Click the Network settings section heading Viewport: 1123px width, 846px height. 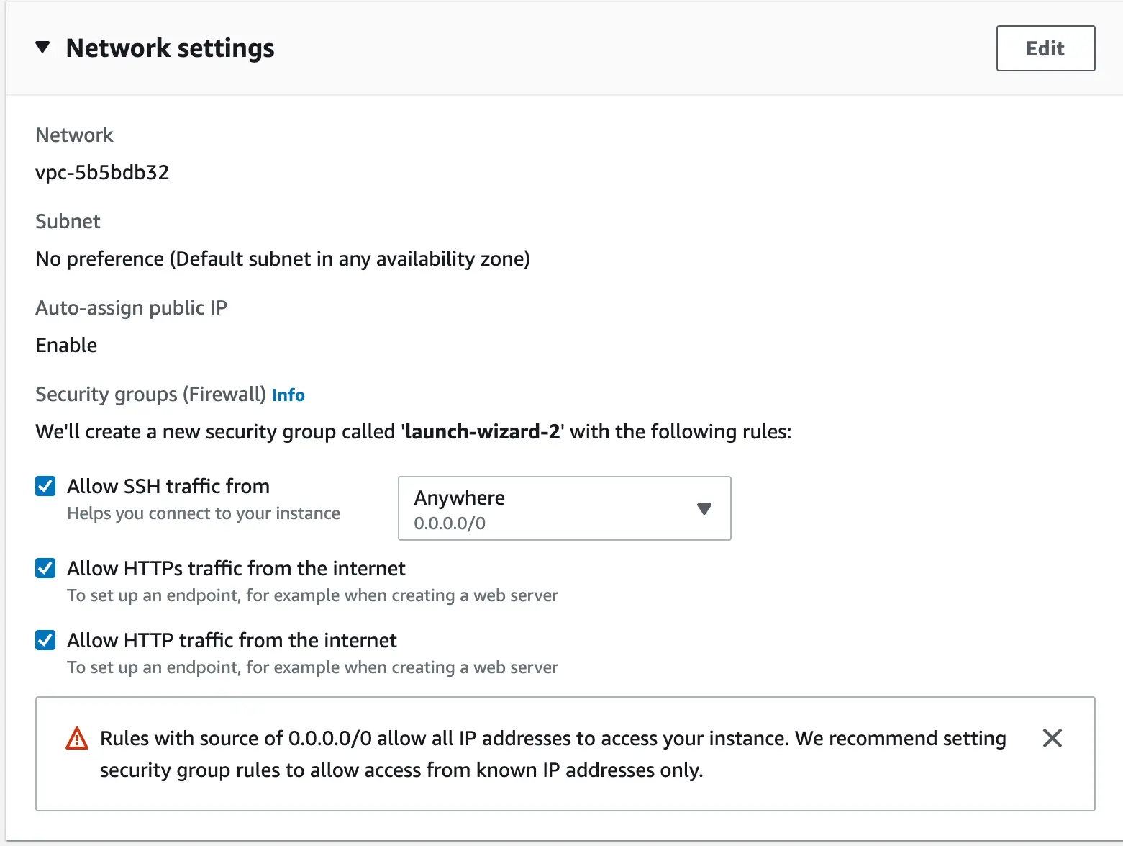click(170, 48)
